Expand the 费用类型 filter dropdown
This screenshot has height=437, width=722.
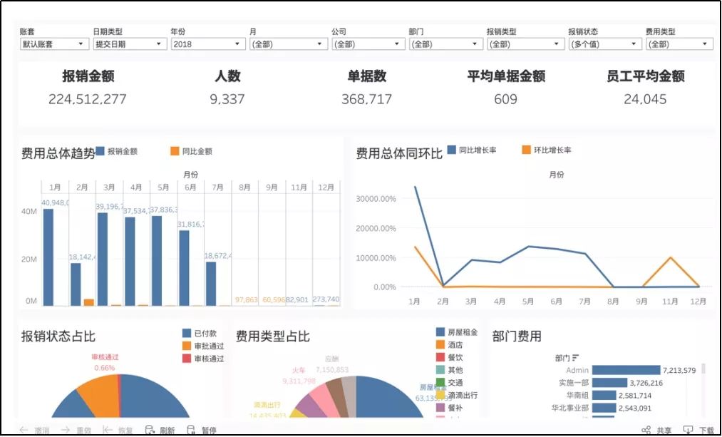[x=679, y=44]
